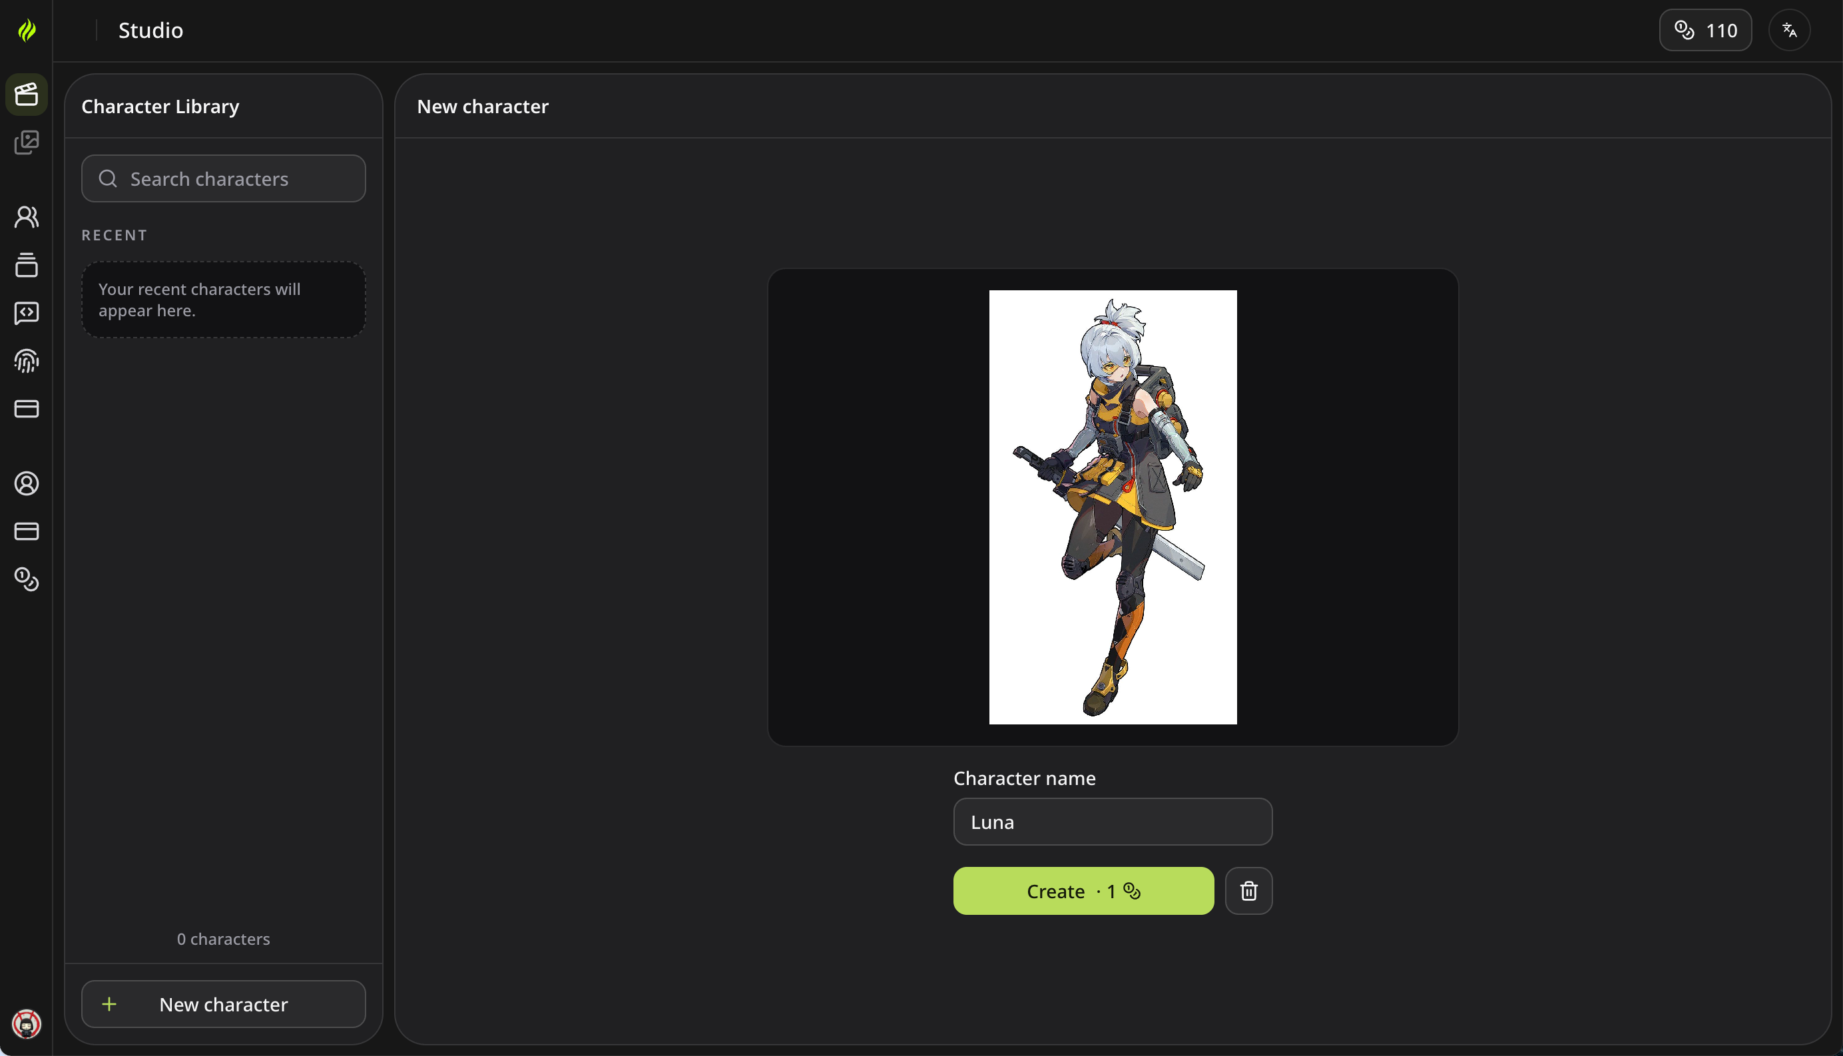1843x1056 pixels.
Task: Click the 'New character' panel heading
Action: (482, 107)
